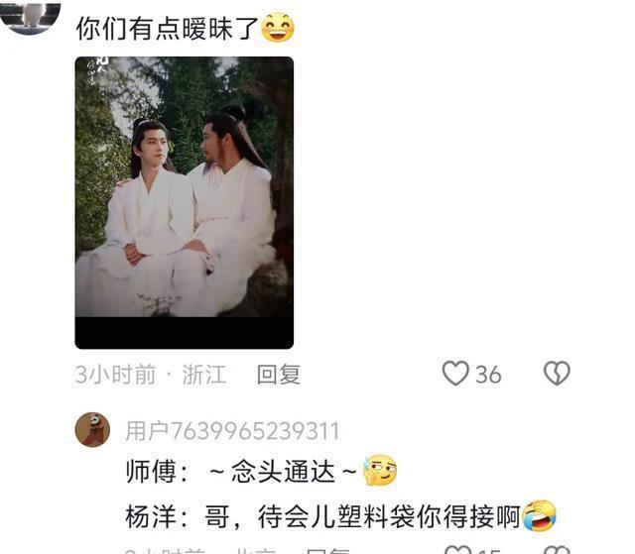Click the timestamp 3小时前 · 浙江
Viewport: 635px width, 554px height.
pyautogui.click(x=150, y=374)
